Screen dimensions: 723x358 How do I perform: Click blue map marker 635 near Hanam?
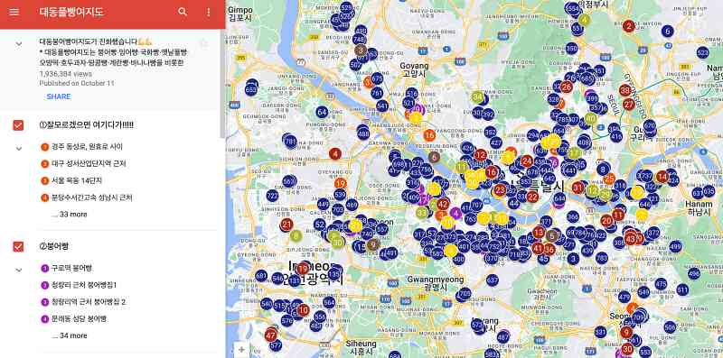[709, 191]
